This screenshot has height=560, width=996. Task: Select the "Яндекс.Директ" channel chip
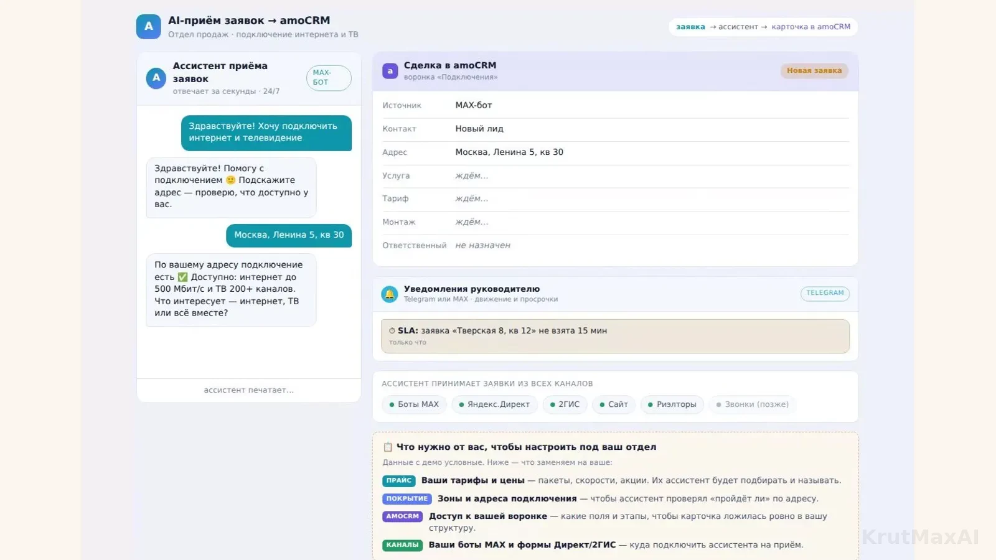coord(494,404)
